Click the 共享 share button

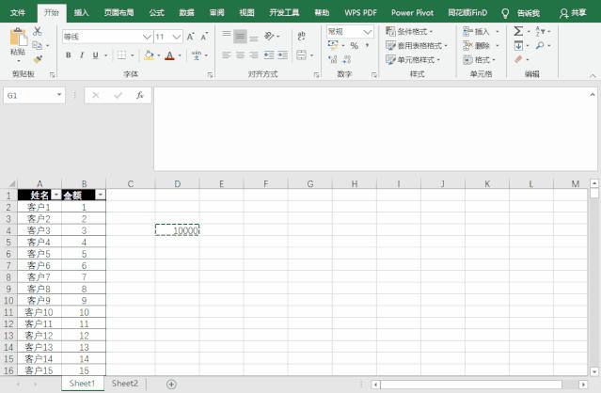point(573,13)
